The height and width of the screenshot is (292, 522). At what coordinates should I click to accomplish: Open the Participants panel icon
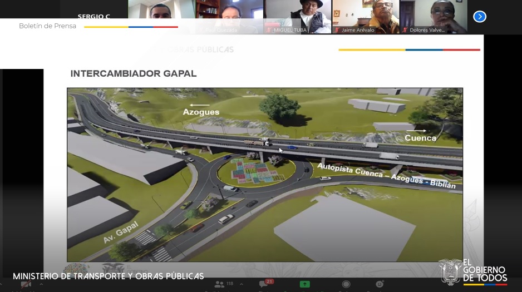[x=219, y=284]
